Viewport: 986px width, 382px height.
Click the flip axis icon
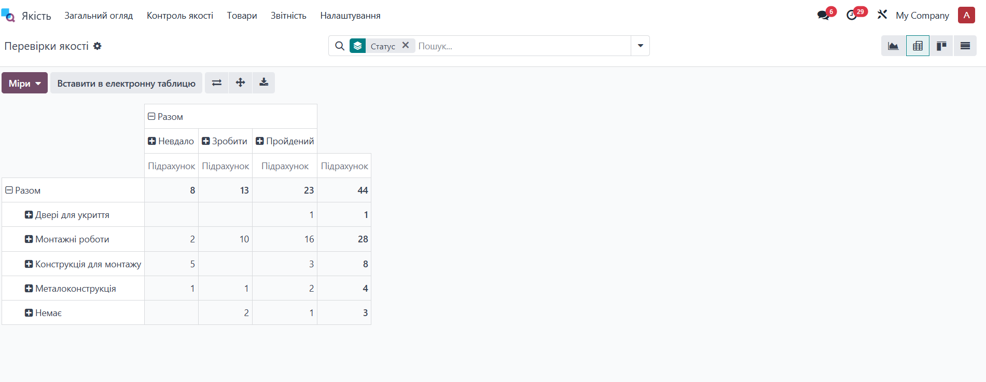[217, 83]
